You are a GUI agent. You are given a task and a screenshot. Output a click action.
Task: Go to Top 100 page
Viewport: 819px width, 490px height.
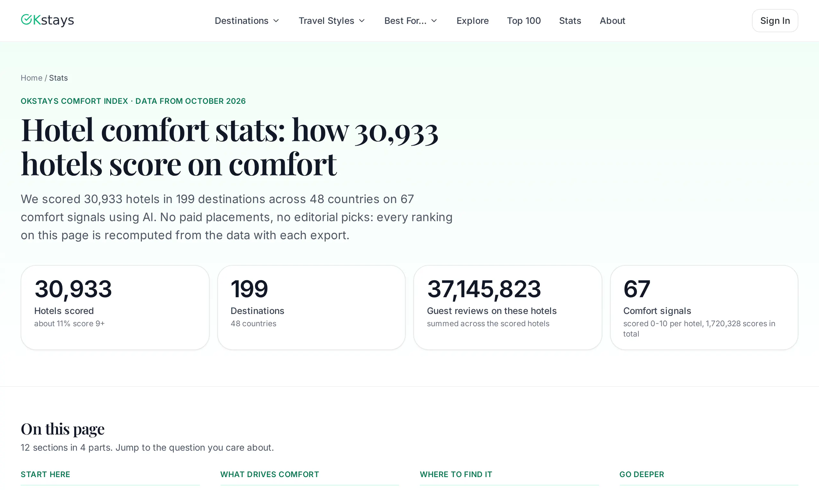click(x=524, y=21)
